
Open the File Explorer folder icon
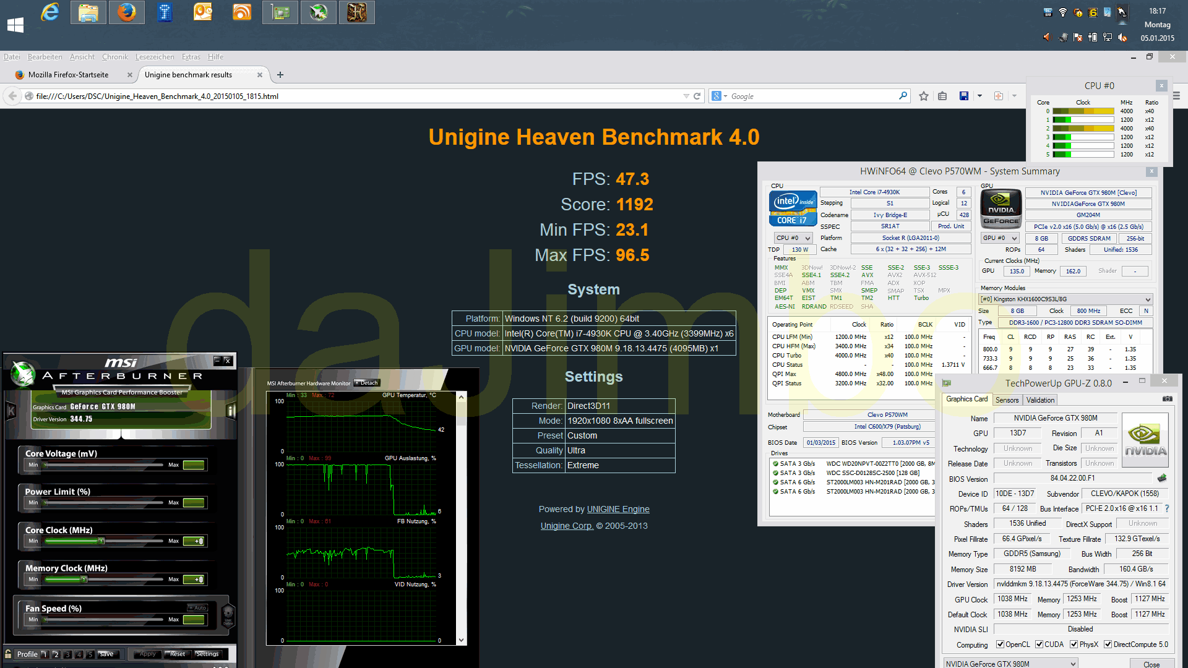88,12
